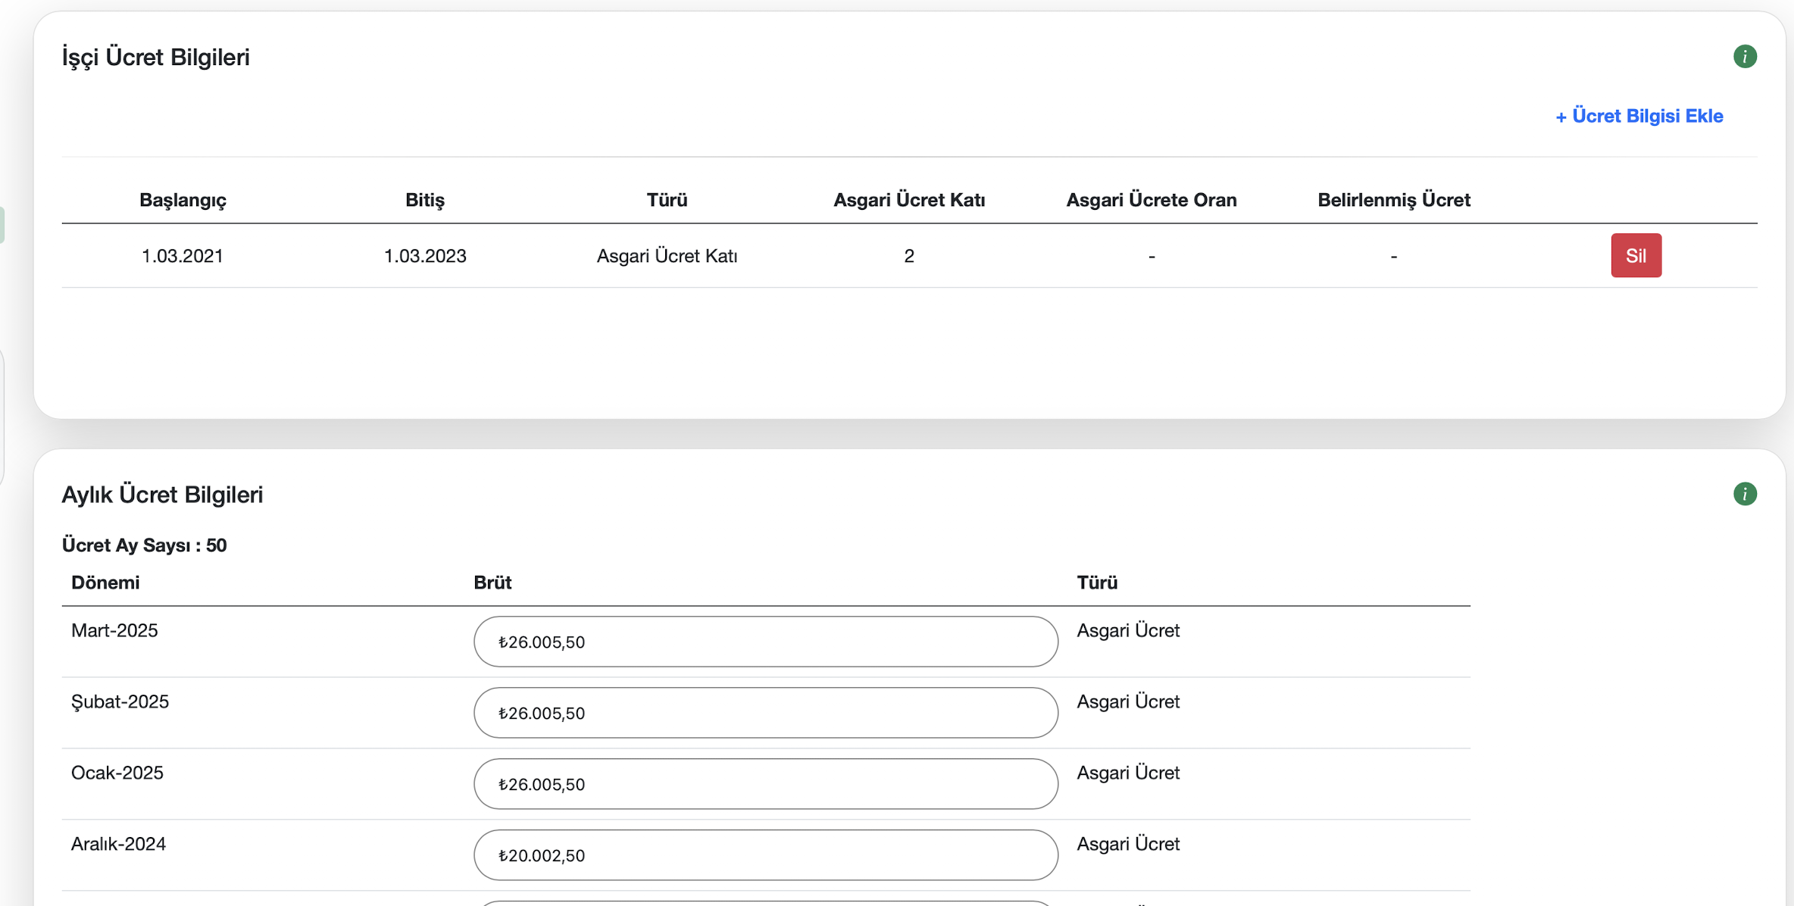
Task: Click the İşçi Ücret Bilgileri heading
Action: point(156,58)
